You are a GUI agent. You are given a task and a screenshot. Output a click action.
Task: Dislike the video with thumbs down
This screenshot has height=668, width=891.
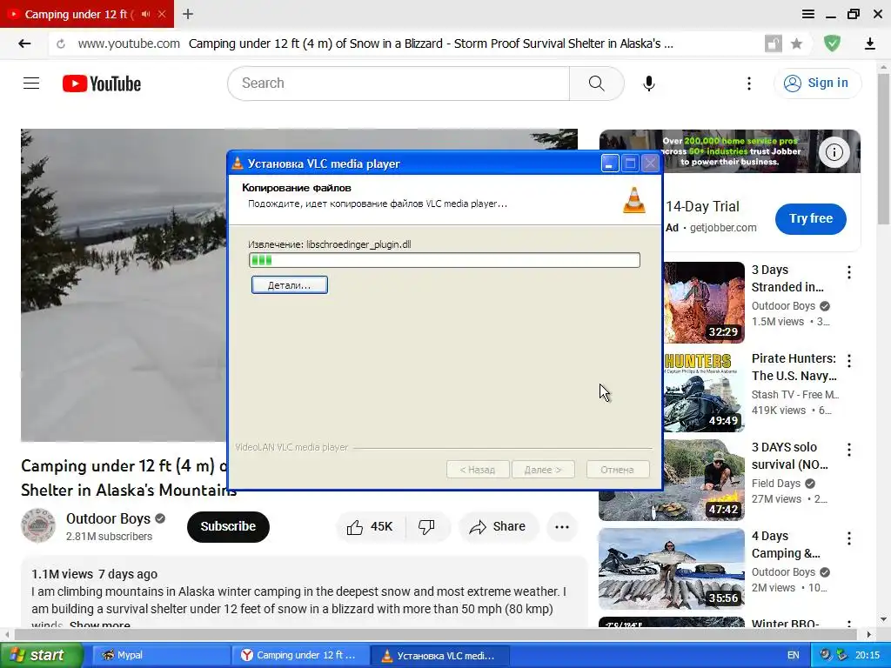[426, 526]
